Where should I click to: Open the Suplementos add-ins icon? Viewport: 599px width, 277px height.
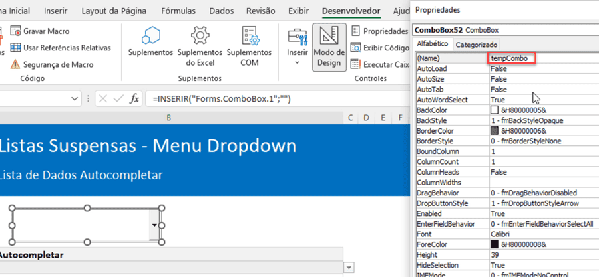tap(150, 36)
